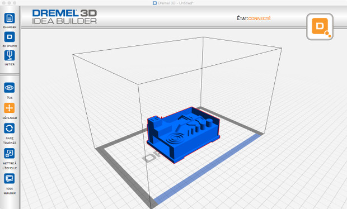The width and height of the screenshot is (347, 209).
Task: Click the CONNECTÉ status text
Action: point(259,18)
